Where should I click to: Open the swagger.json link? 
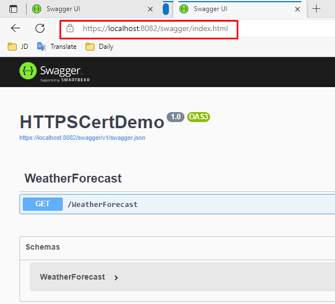[x=82, y=138]
